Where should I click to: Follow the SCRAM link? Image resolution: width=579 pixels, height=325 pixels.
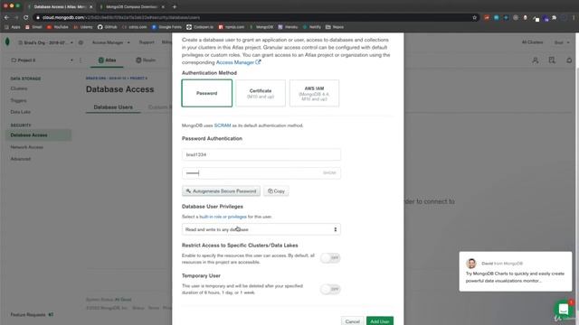[223, 125]
